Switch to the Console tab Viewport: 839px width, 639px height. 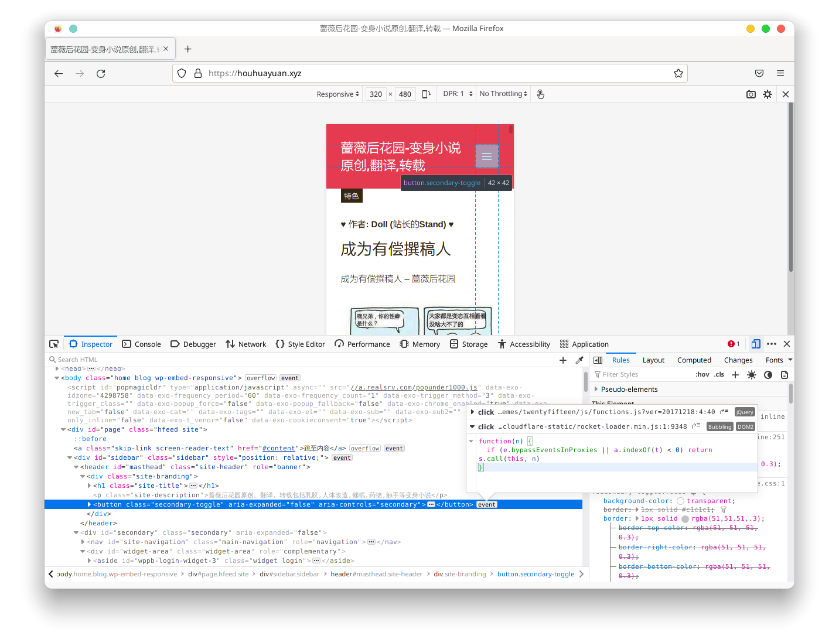click(x=141, y=344)
